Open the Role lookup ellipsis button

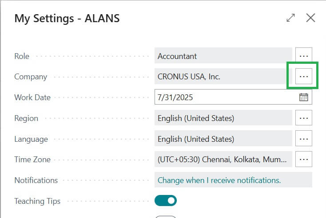coord(304,56)
